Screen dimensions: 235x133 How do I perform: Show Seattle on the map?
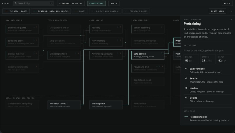tap(208, 80)
